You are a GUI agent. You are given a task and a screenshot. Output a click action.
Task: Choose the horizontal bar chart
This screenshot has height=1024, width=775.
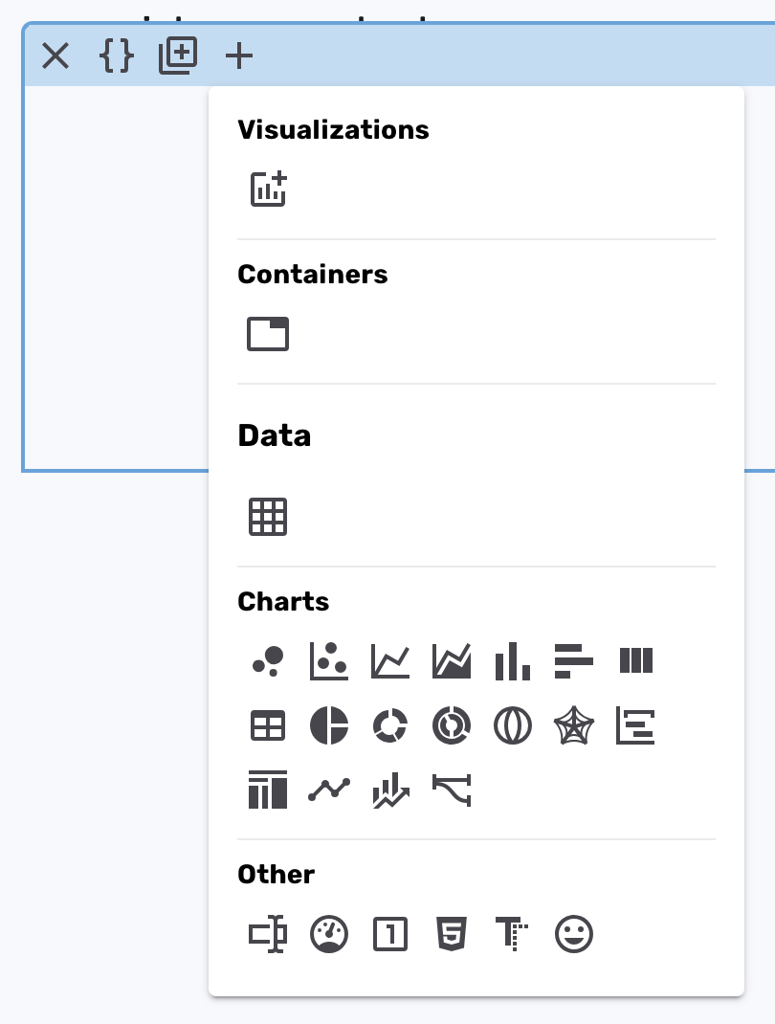(574, 660)
